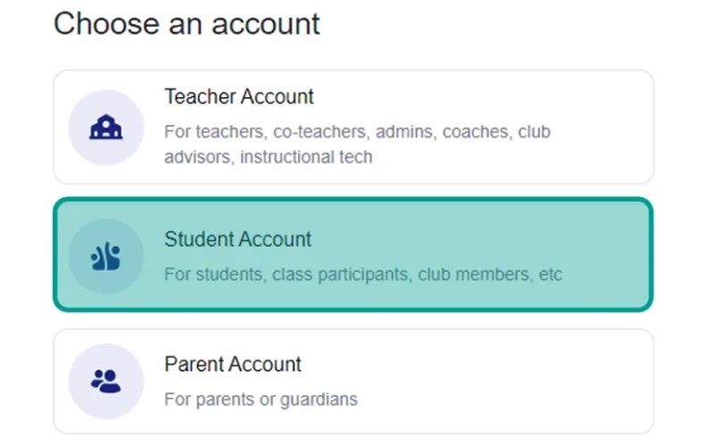714x446 pixels.
Task: Click the student class participants description
Action: click(x=363, y=275)
